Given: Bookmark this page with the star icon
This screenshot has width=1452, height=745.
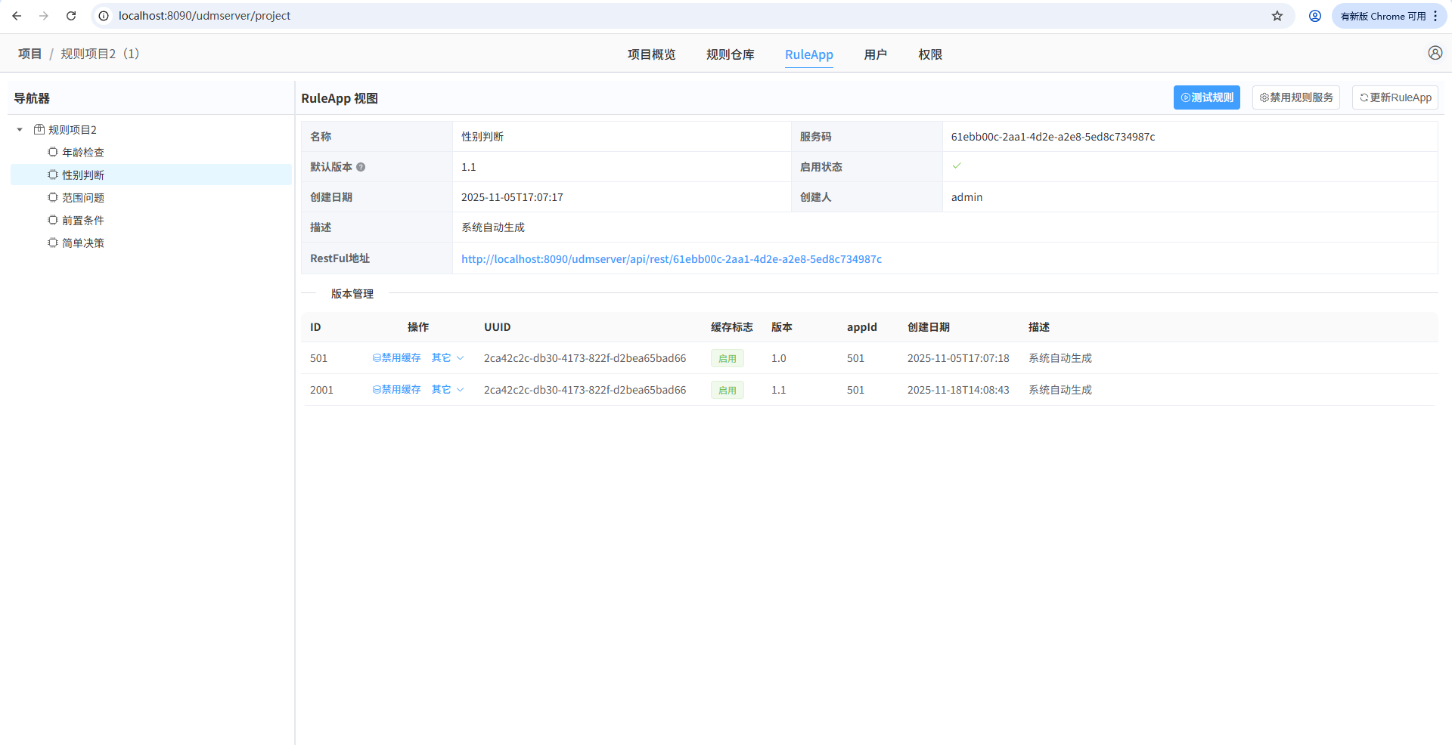Looking at the screenshot, I should [x=1277, y=16].
